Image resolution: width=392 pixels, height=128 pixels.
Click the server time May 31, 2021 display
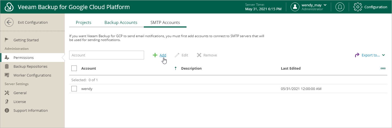263,9
